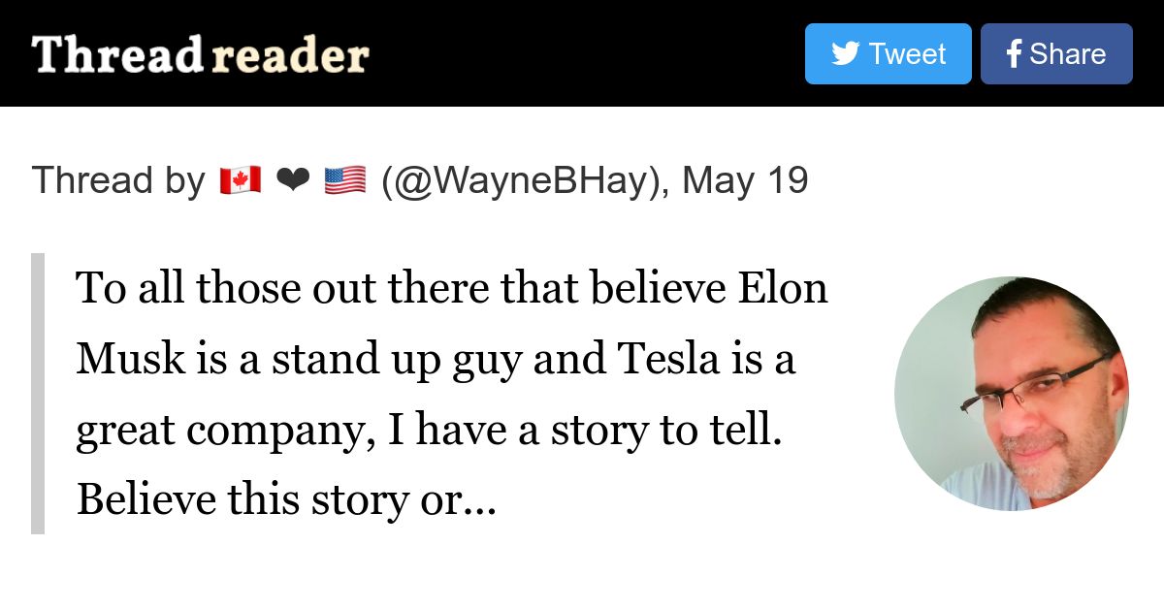Click 'Elon' in the quoted tweet

pos(784,287)
